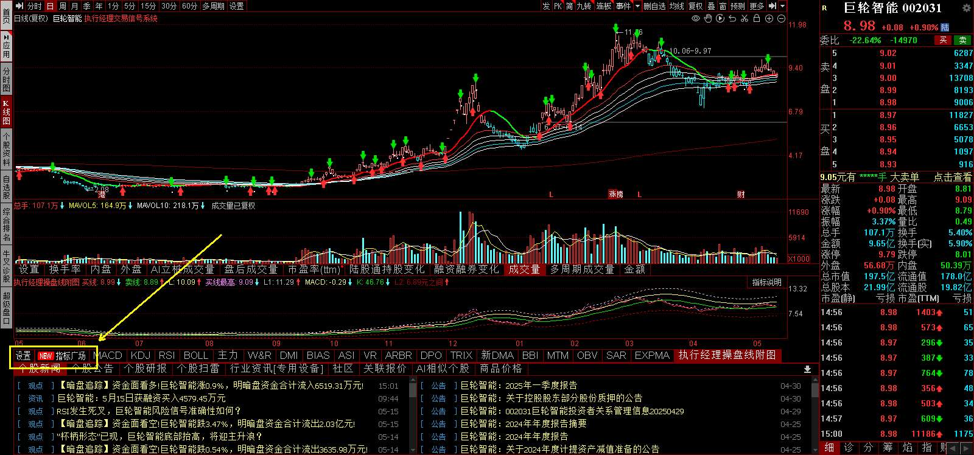
Task: Toggle 九转 indicator in the toolbar
Action: tap(584, 6)
